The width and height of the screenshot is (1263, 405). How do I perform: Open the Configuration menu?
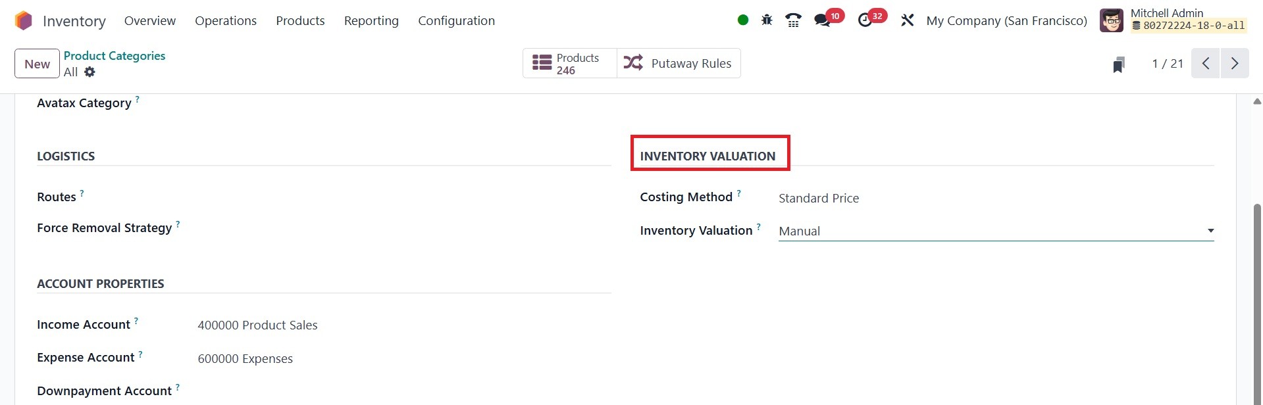[456, 21]
